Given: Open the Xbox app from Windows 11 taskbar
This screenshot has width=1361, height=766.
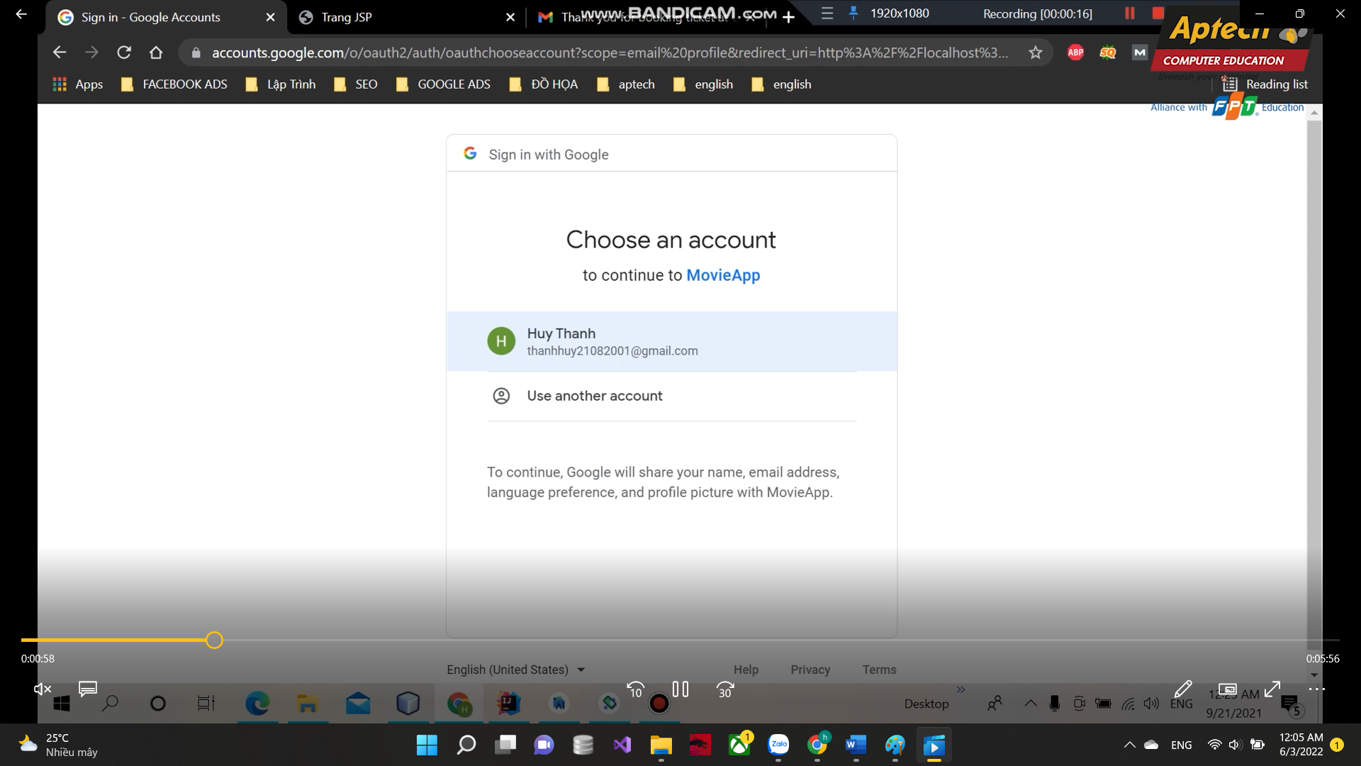Looking at the screenshot, I should (x=739, y=745).
